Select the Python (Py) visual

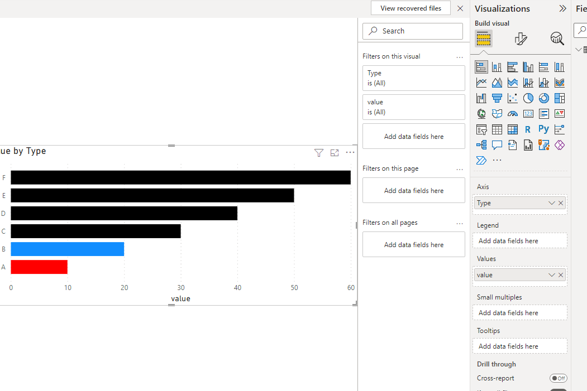tap(543, 129)
